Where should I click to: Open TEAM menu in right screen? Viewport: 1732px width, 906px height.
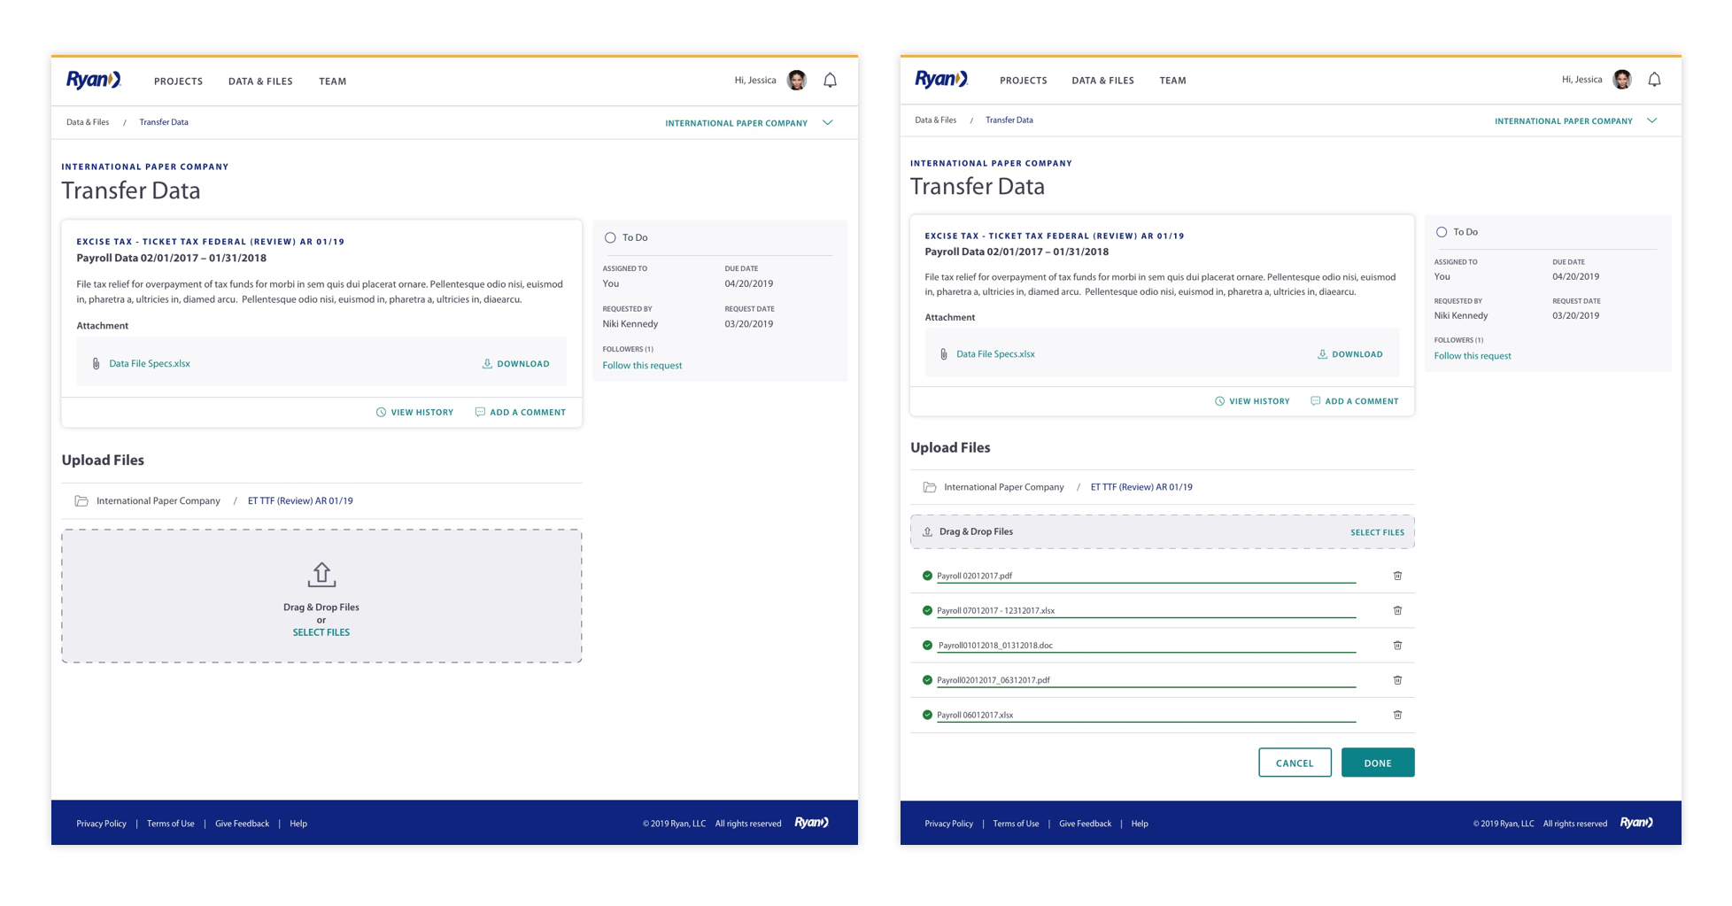click(1173, 81)
